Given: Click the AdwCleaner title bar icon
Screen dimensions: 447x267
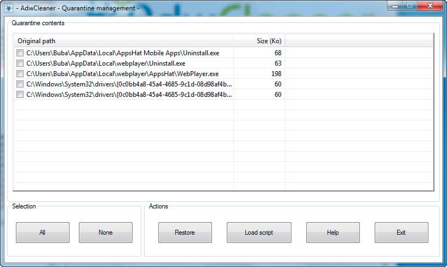Looking at the screenshot, I should pos(9,8).
